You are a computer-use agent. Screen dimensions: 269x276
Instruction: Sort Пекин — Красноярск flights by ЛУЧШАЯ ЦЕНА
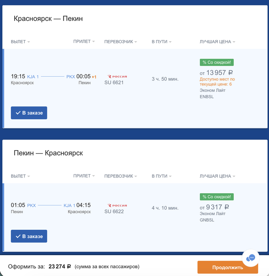tap(217, 176)
